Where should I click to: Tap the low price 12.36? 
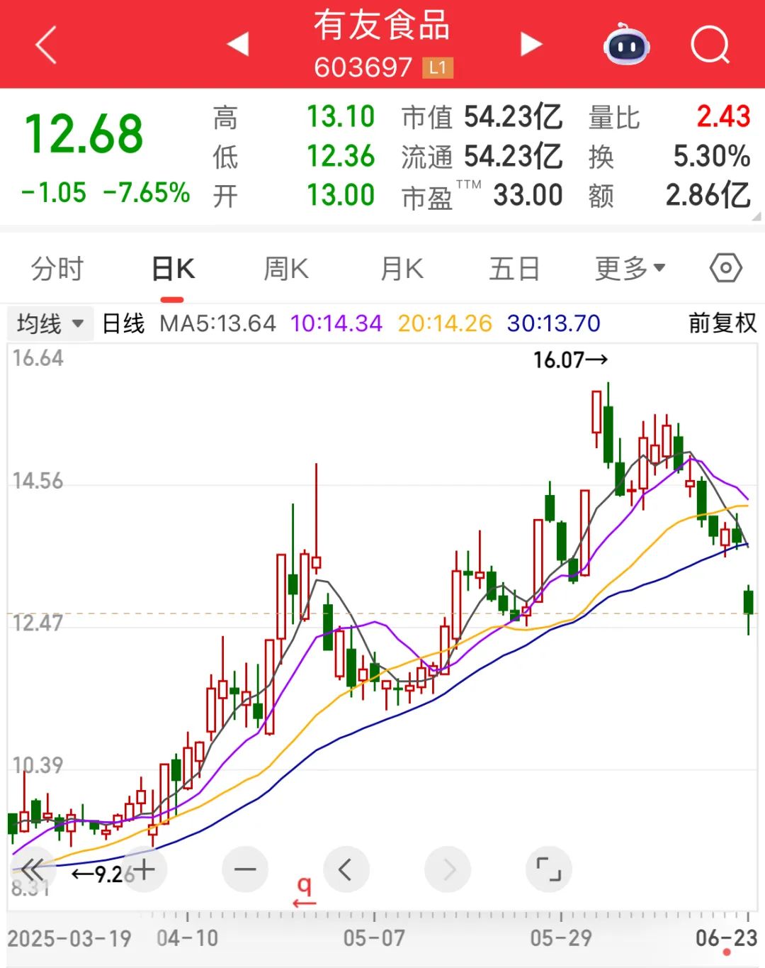(x=341, y=156)
